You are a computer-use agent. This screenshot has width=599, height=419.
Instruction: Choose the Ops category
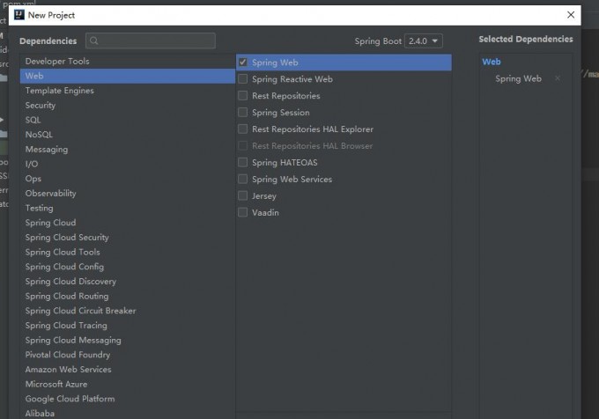[128, 179]
